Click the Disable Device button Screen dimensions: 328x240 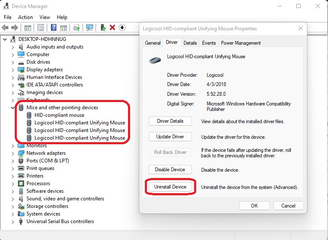point(170,170)
